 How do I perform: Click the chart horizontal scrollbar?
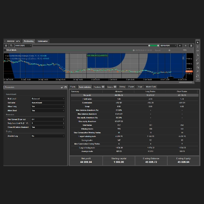pos(186,82)
